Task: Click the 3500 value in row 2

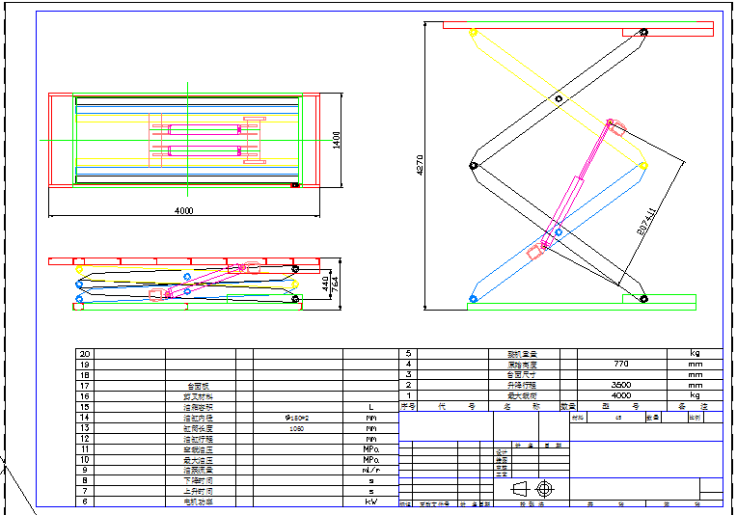Action: click(621, 385)
